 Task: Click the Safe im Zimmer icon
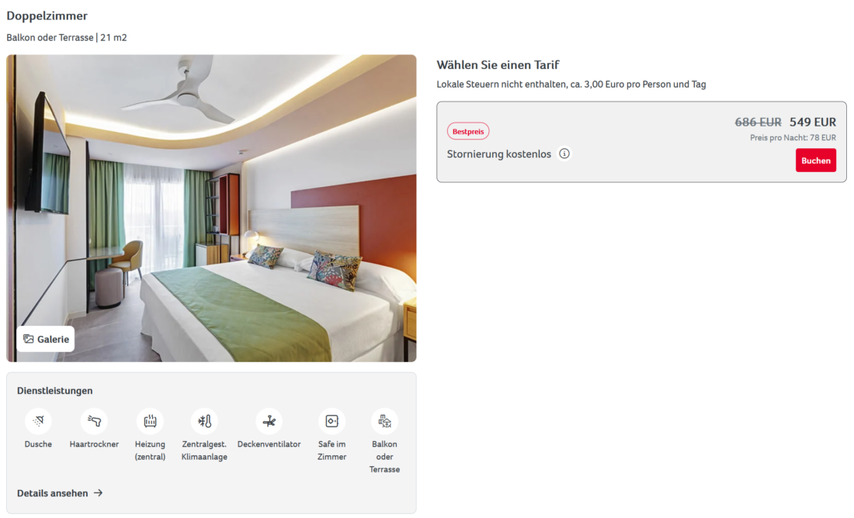coord(332,421)
